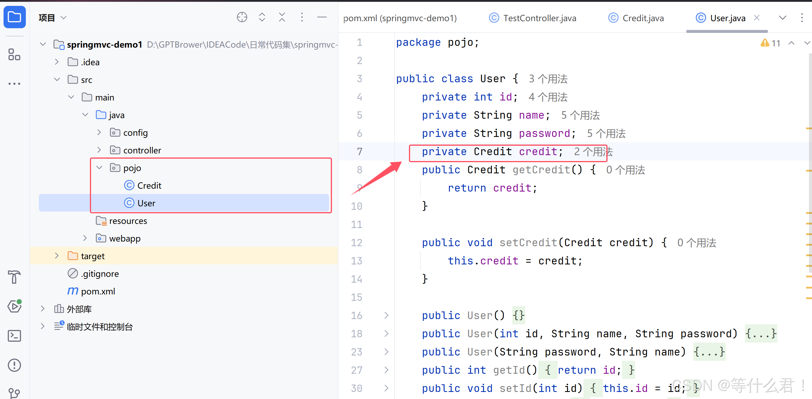Open pom.xml in the project tree

point(98,291)
